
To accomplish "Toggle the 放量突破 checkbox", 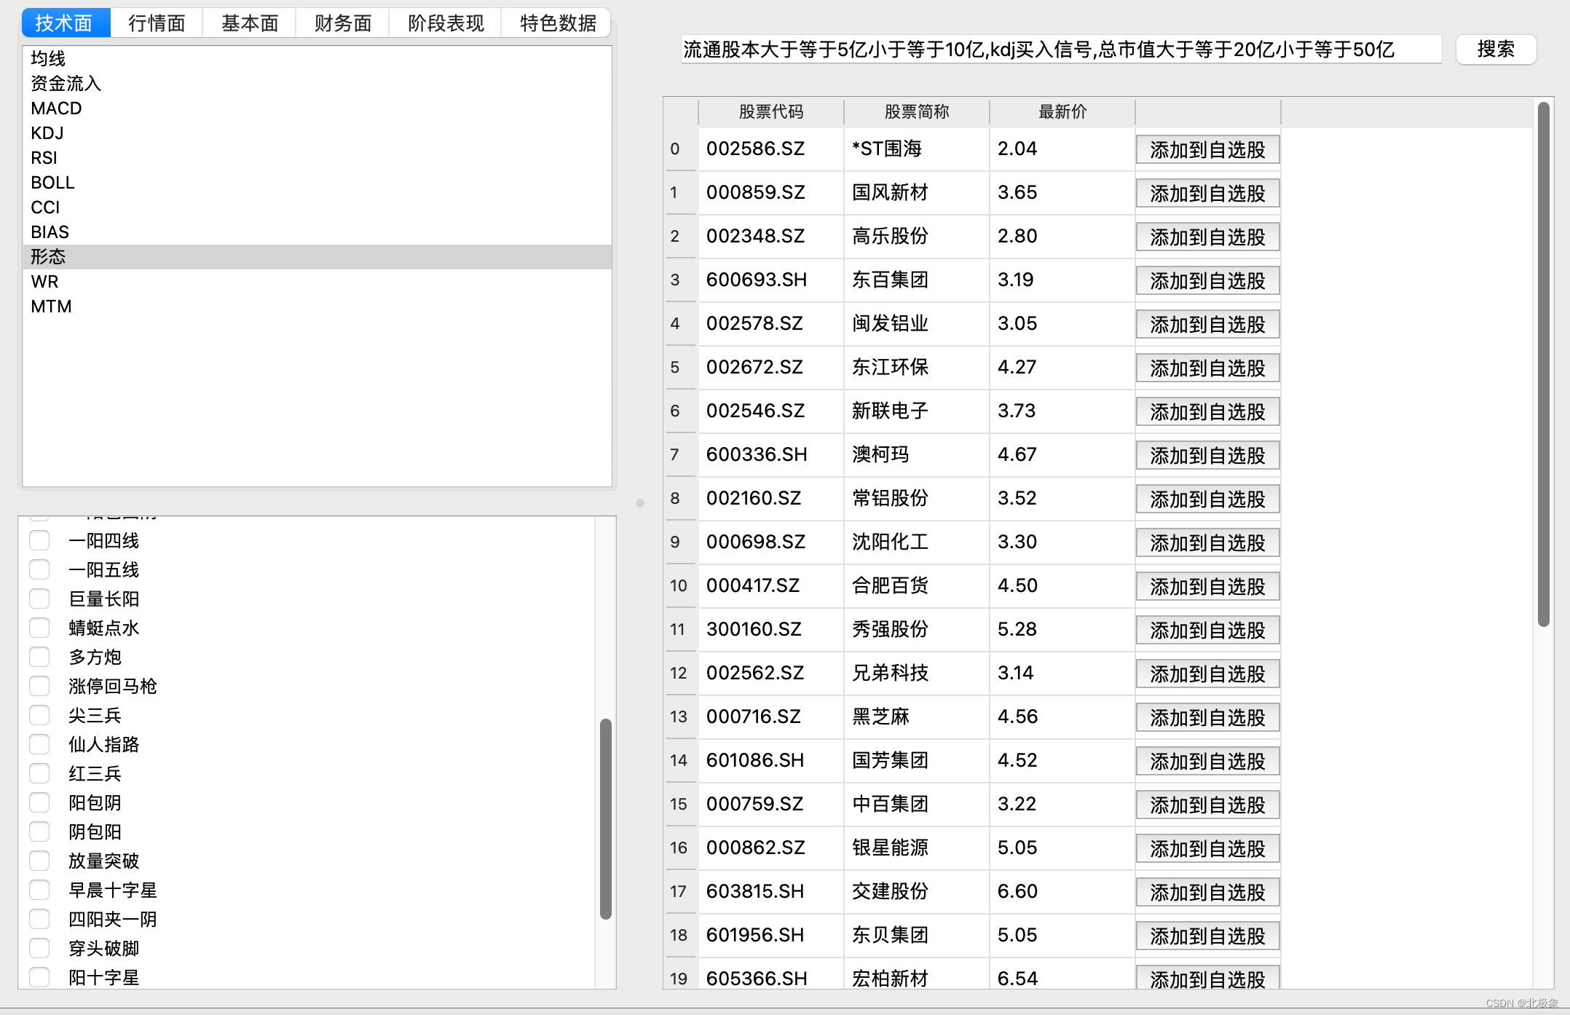I will (x=39, y=861).
